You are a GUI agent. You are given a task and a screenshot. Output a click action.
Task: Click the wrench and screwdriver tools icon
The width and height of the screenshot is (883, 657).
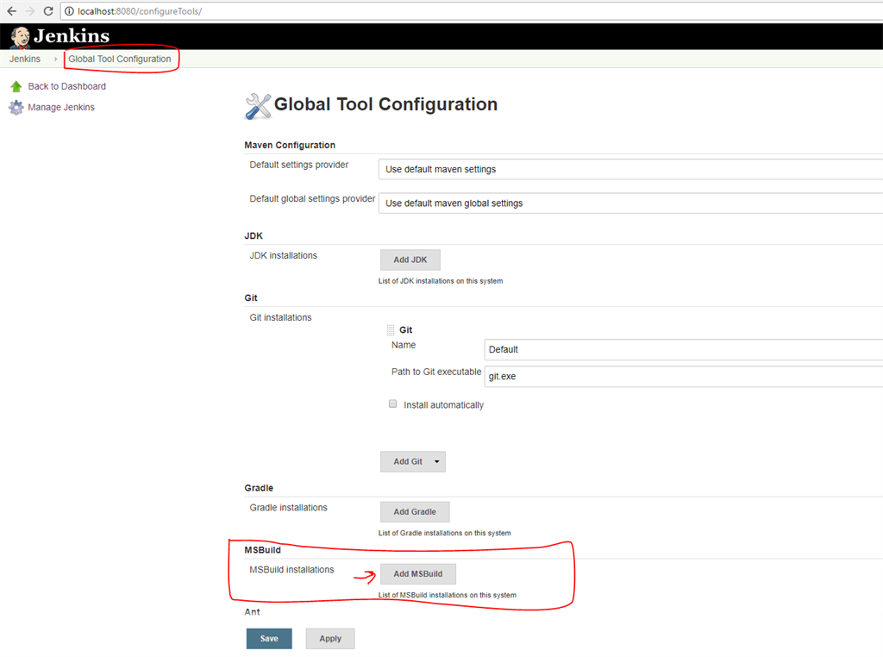point(258,106)
